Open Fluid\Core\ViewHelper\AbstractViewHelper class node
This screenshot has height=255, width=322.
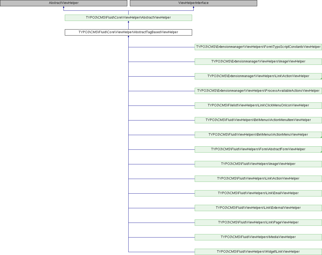coord(128,18)
